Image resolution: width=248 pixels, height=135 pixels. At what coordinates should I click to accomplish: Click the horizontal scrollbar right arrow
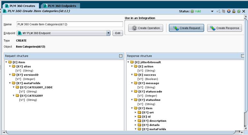point(242,132)
